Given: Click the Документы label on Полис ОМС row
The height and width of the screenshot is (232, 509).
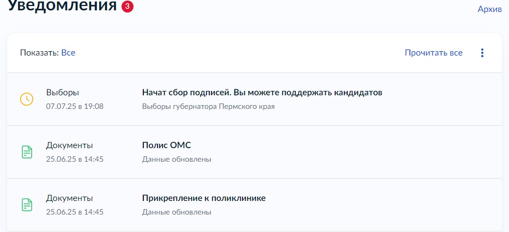Looking at the screenshot, I should pos(69,145).
